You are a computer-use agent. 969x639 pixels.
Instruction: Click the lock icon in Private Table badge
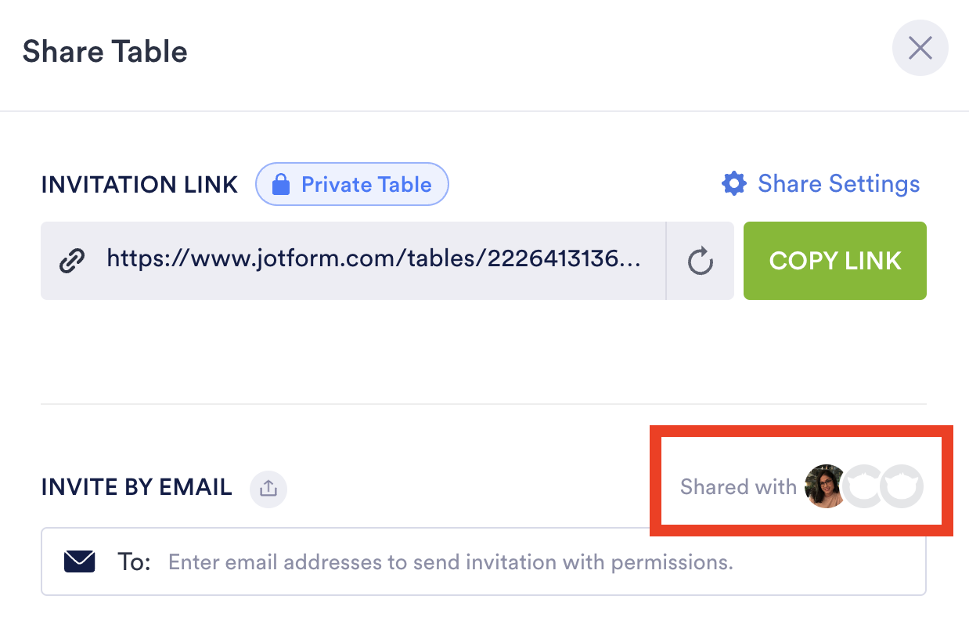click(280, 185)
